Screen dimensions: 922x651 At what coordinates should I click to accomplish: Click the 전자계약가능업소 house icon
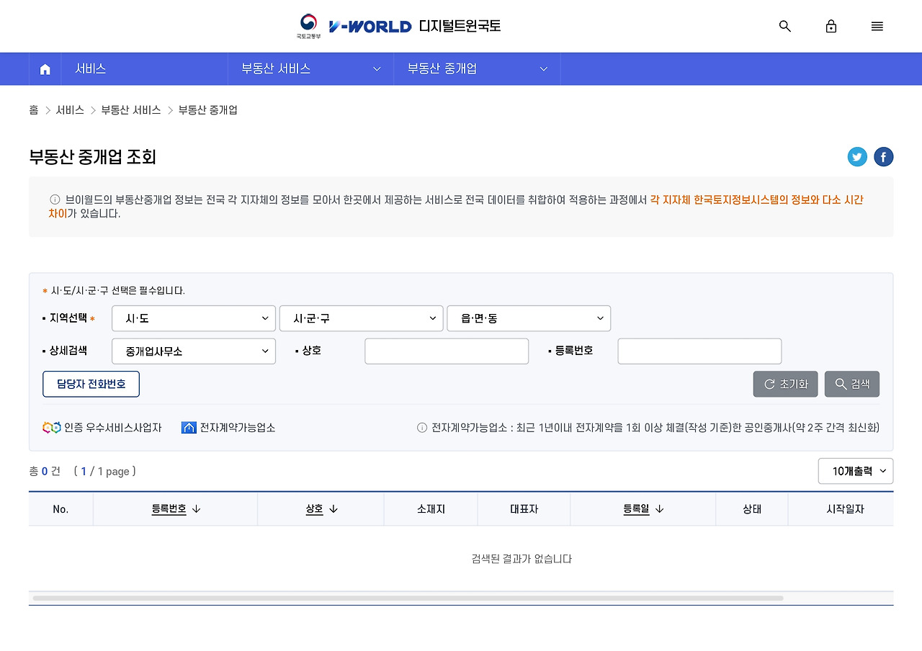coord(189,427)
